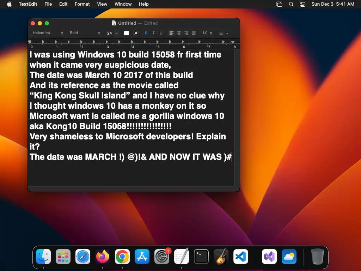The width and height of the screenshot is (361, 271).
Task: Open Finder from the Dock
Action: (x=43, y=257)
